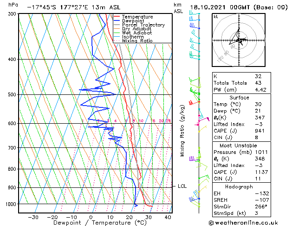
Task: Select the 'Wet Adiabat' legend label
Action: 137,33
